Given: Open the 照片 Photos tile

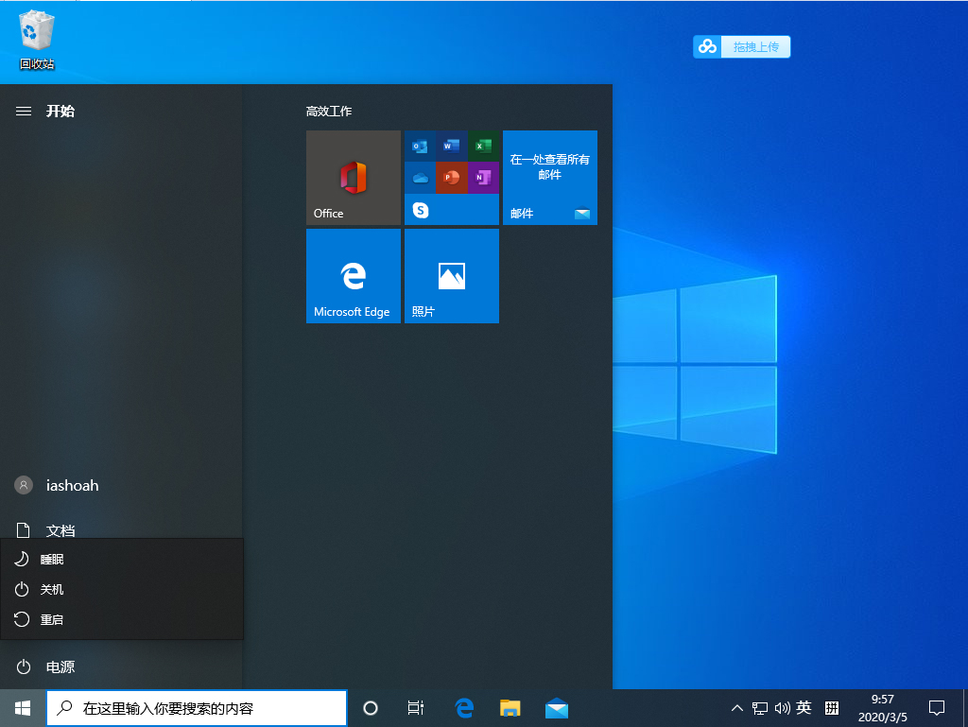Looking at the screenshot, I should (451, 276).
